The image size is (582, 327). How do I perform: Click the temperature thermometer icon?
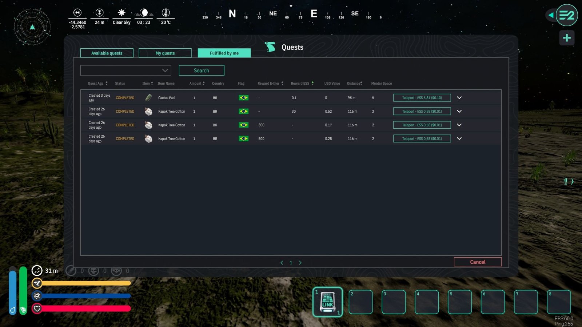pyautogui.click(x=166, y=13)
